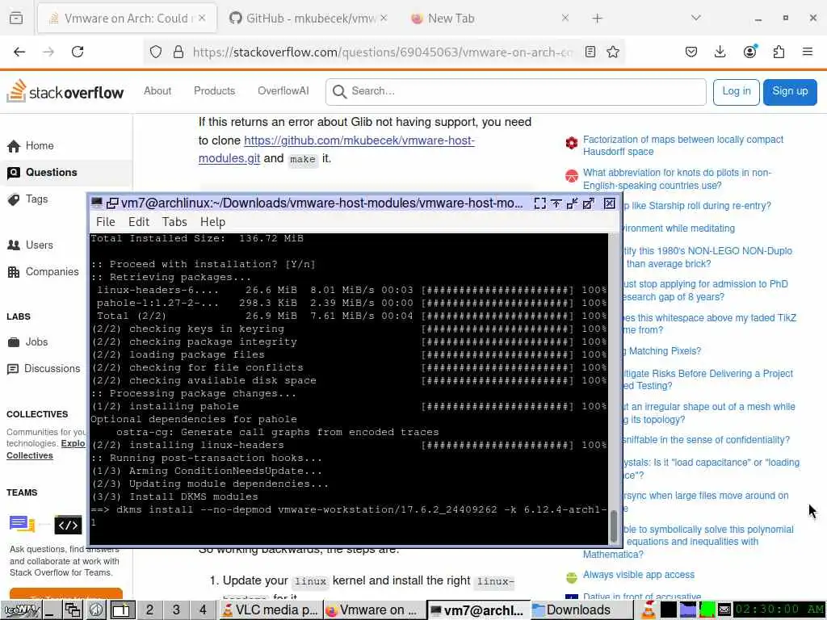Close the Vmware on Arch tab

203,18
